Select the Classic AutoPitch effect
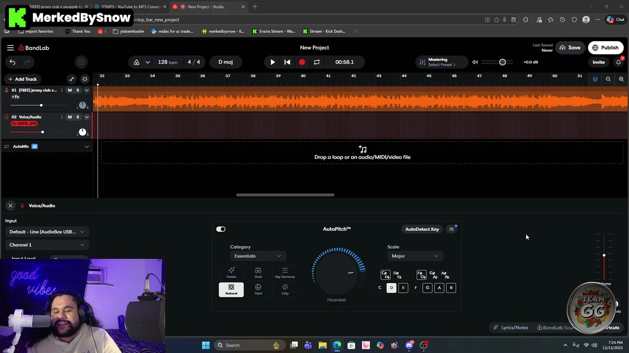This screenshot has width=629, height=353. pos(231,273)
